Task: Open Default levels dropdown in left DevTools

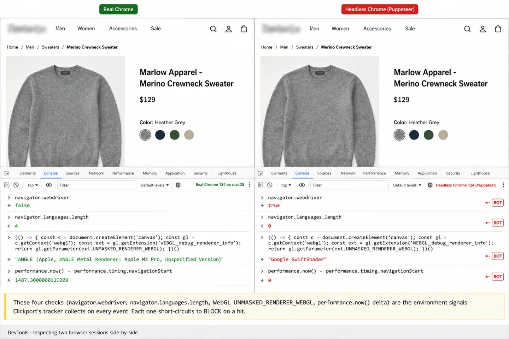Action: [x=154, y=185]
